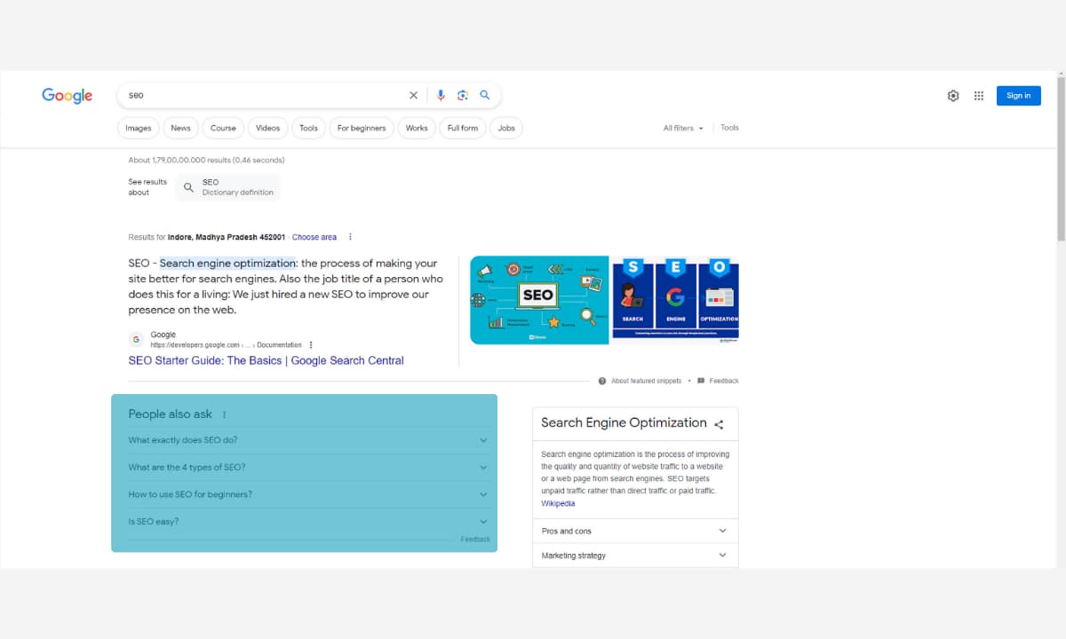The image size is (1066, 639).
Task: Clear the search box with the X icon
Action: click(x=413, y=95)
